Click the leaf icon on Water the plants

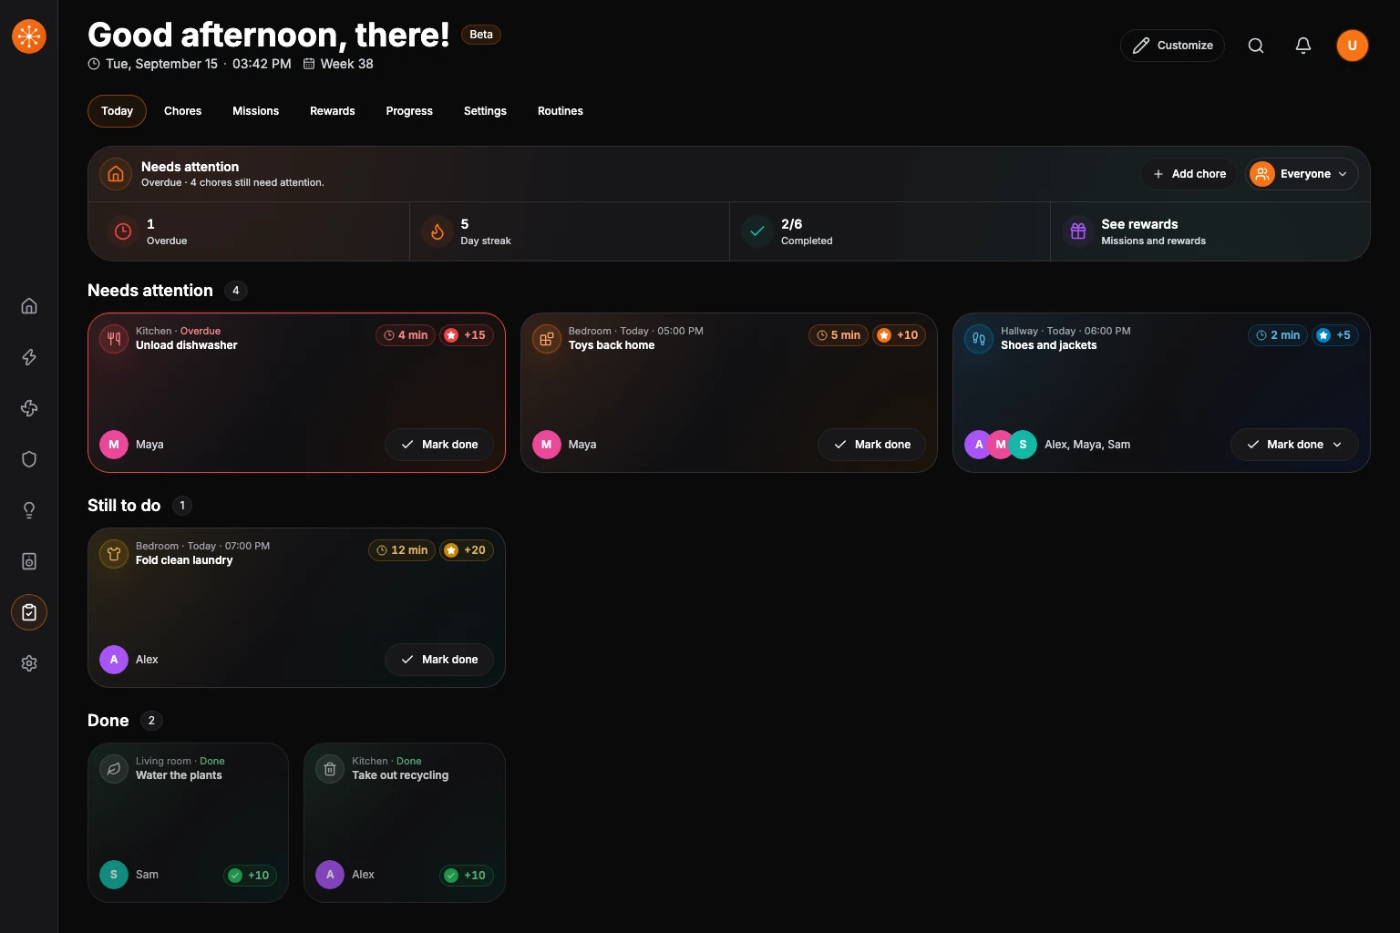114,769
